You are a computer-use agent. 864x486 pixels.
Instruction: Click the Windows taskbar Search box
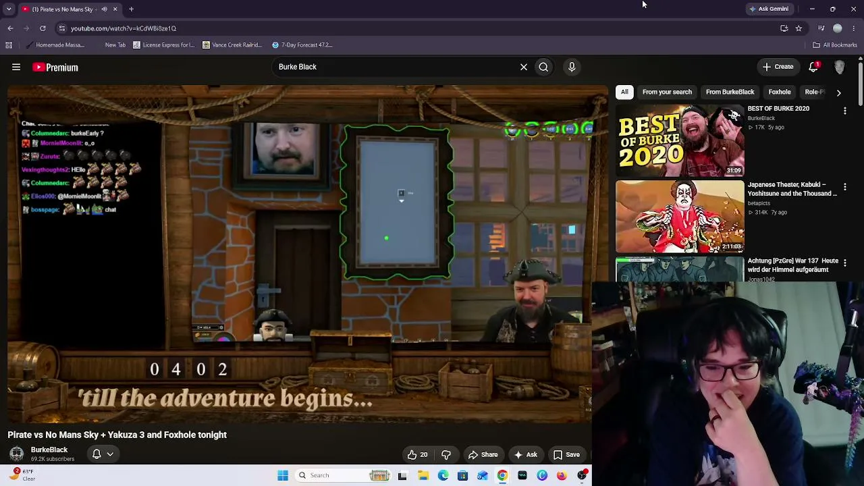(x=343, y=475)
